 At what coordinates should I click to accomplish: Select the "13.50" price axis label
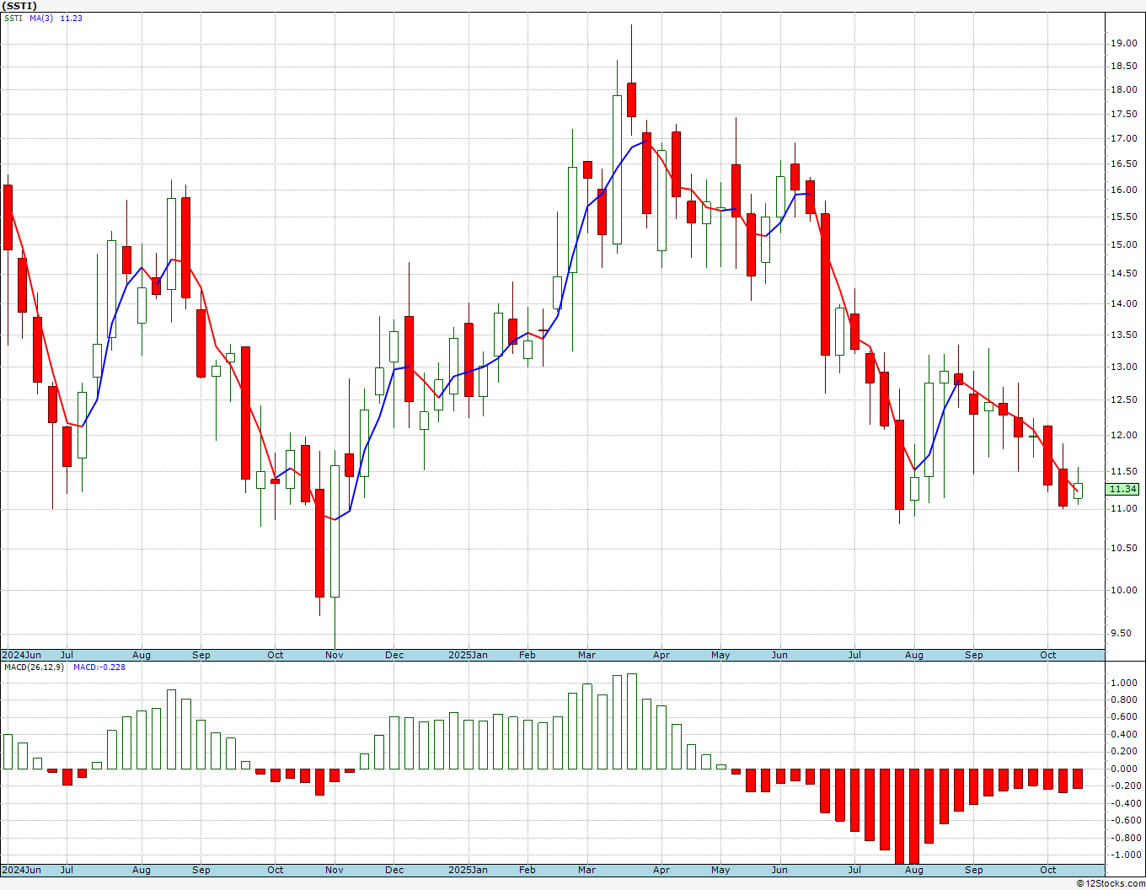coord(1123,335)
